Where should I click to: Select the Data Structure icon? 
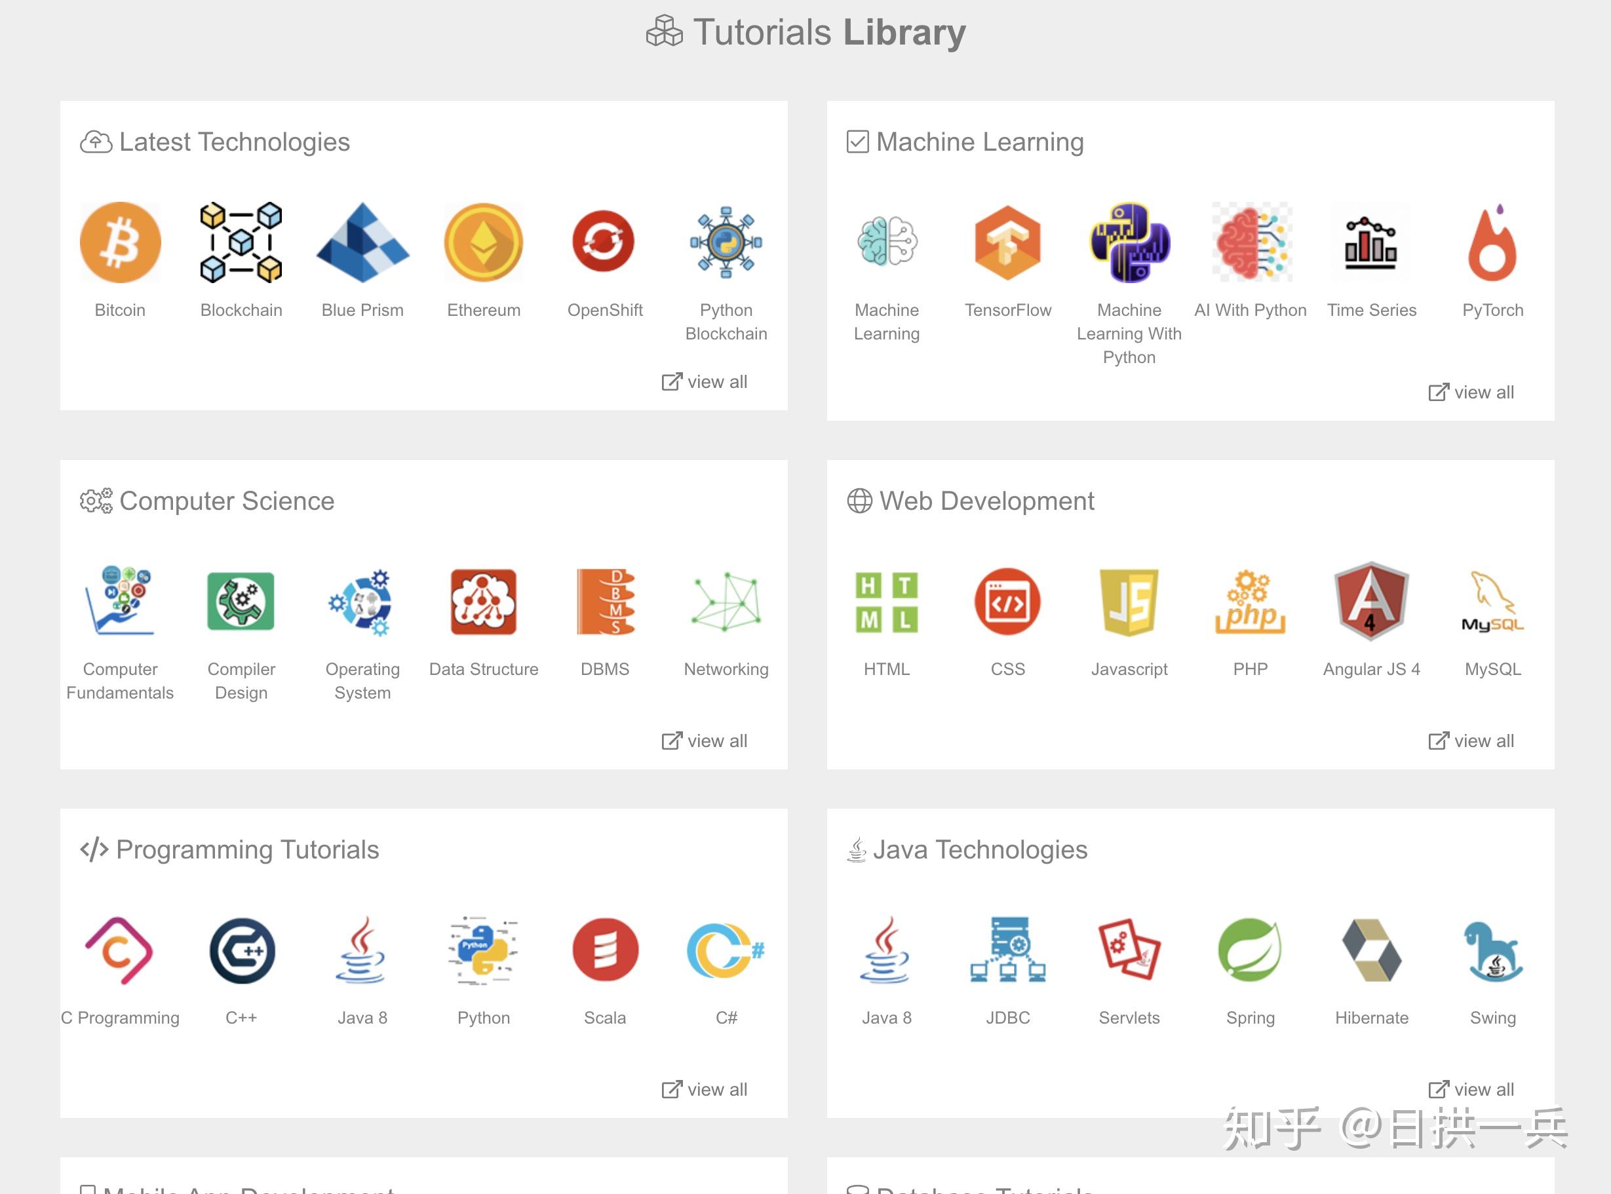pos(484,602)
